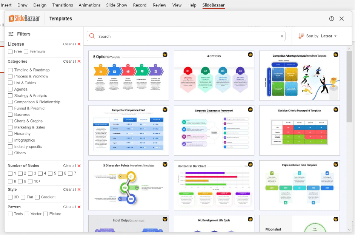Click crown on Implementation Time Template
This screenshot has width=355, height=235.
[x=336, y=164]
